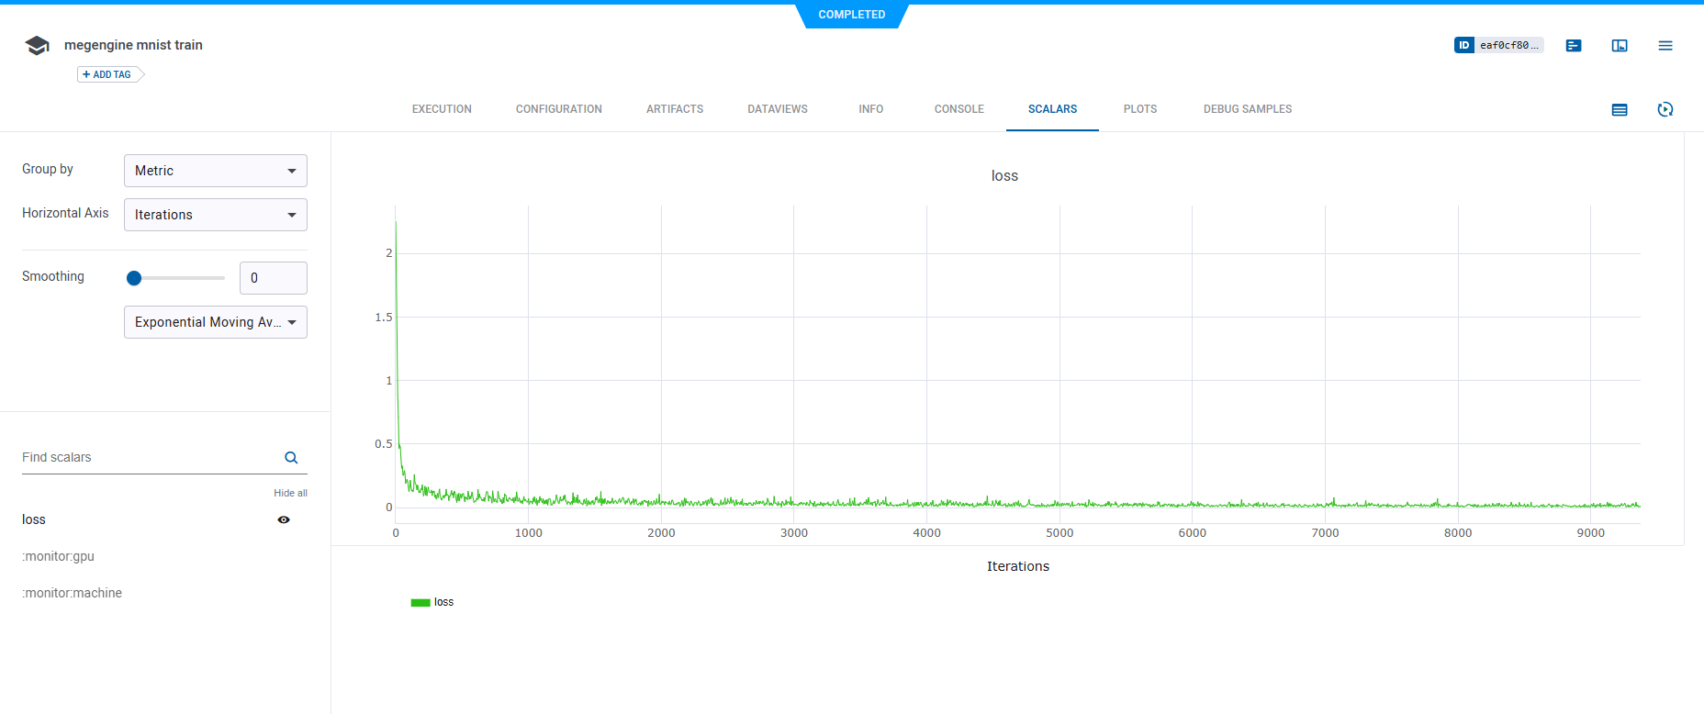Open the full-screen details view icon
The height and width of the screenshot is (714, 1704).
point(1620,46)
